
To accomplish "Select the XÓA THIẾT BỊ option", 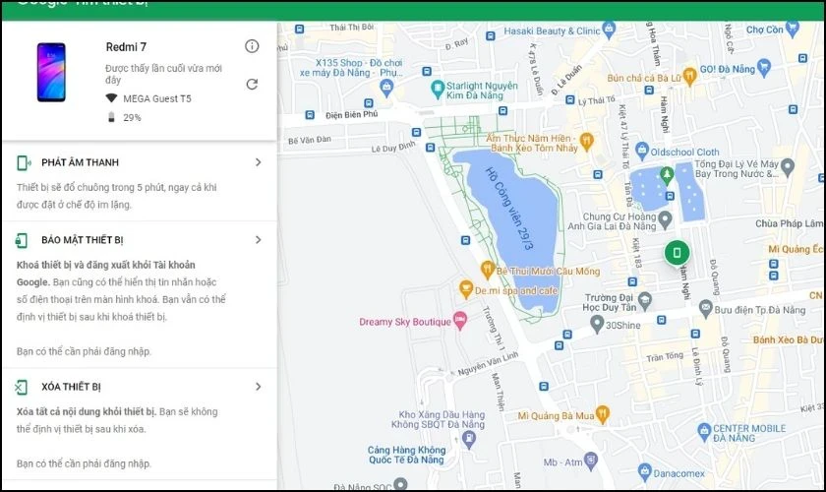I will (x=71, y=388).
